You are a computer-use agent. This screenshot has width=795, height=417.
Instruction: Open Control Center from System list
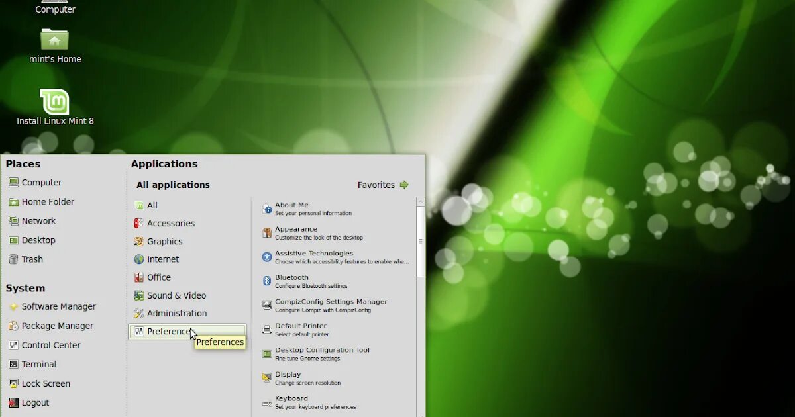point(51,345)
